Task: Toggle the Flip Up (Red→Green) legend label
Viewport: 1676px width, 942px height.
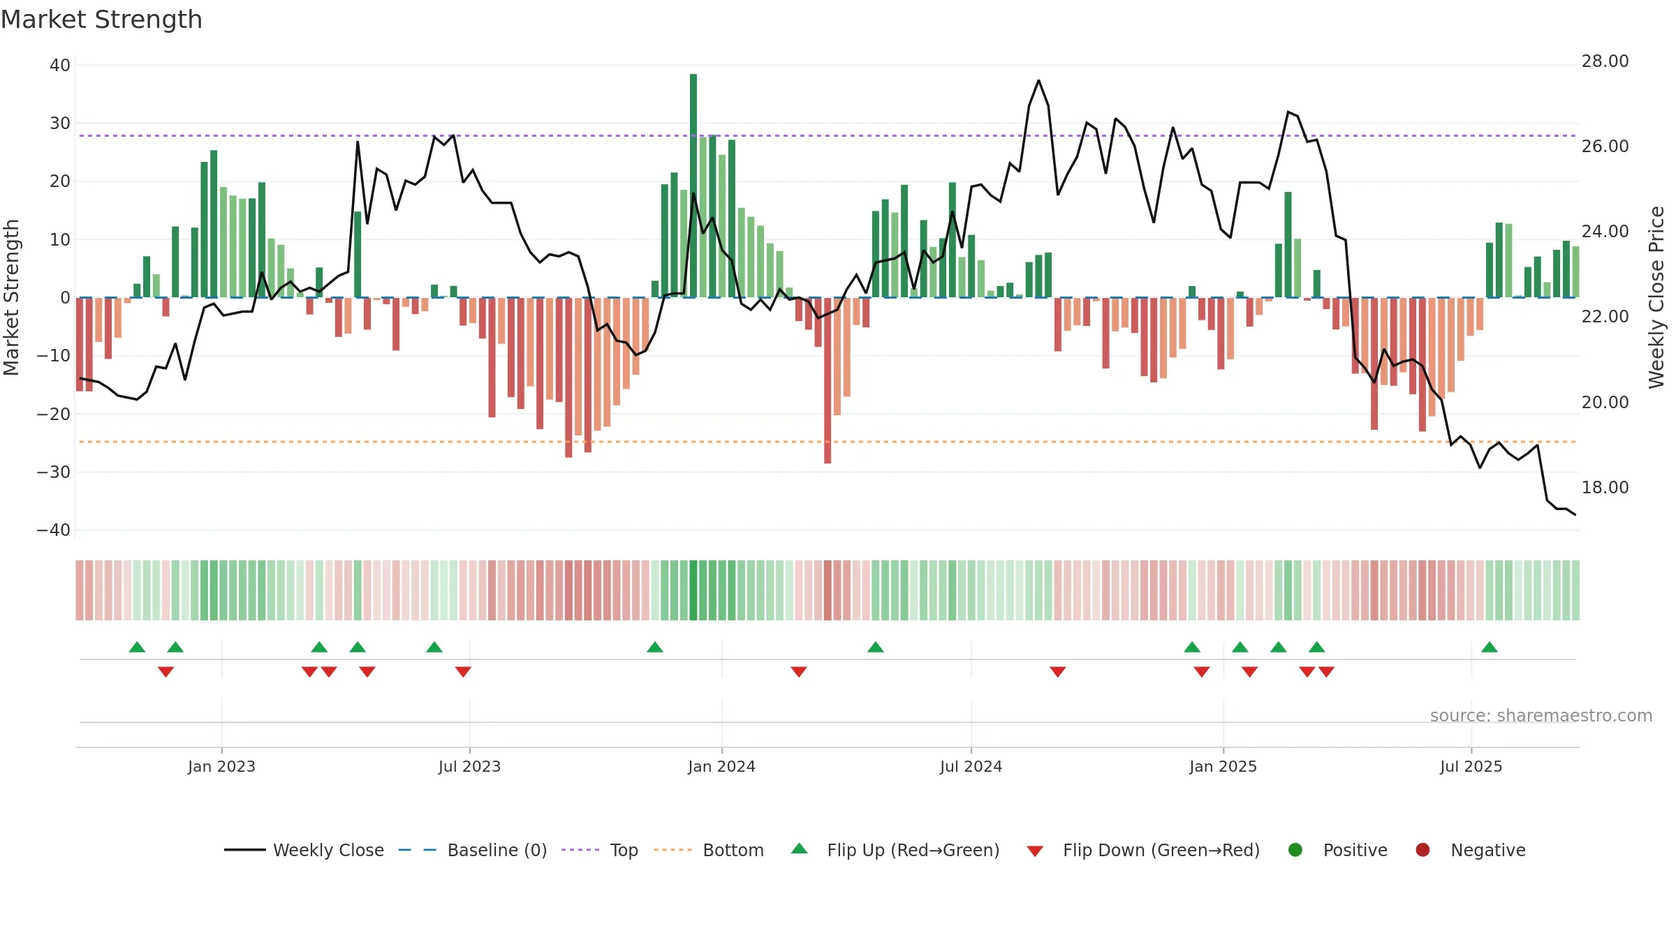Action: [x=913, y=850]
